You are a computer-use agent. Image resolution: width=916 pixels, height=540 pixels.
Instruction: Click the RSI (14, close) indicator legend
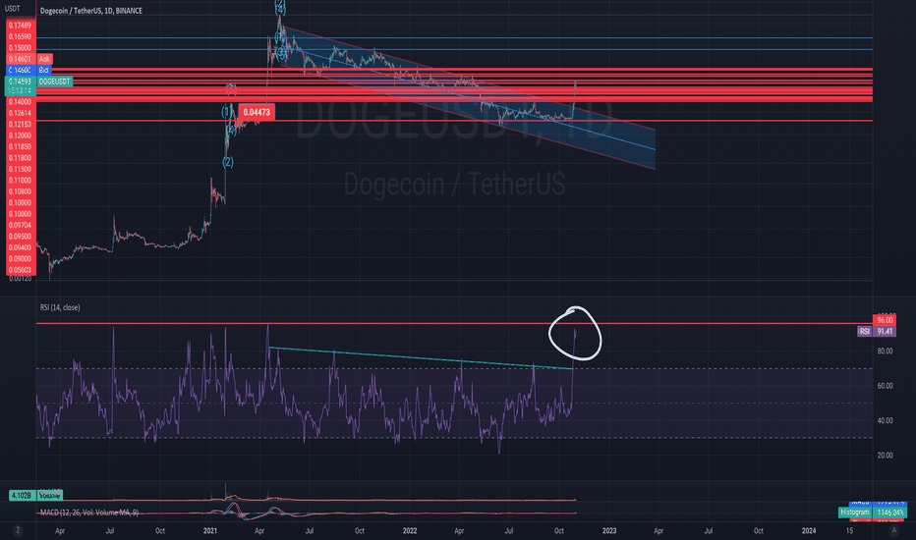60,307
